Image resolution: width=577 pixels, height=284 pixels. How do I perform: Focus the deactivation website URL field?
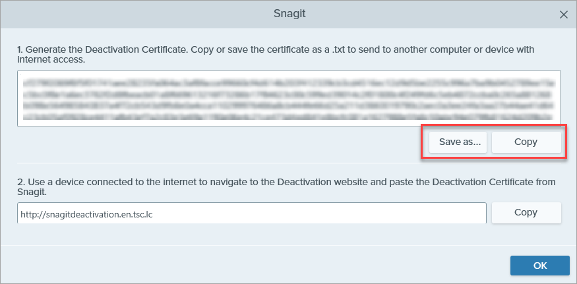[251, 213]
